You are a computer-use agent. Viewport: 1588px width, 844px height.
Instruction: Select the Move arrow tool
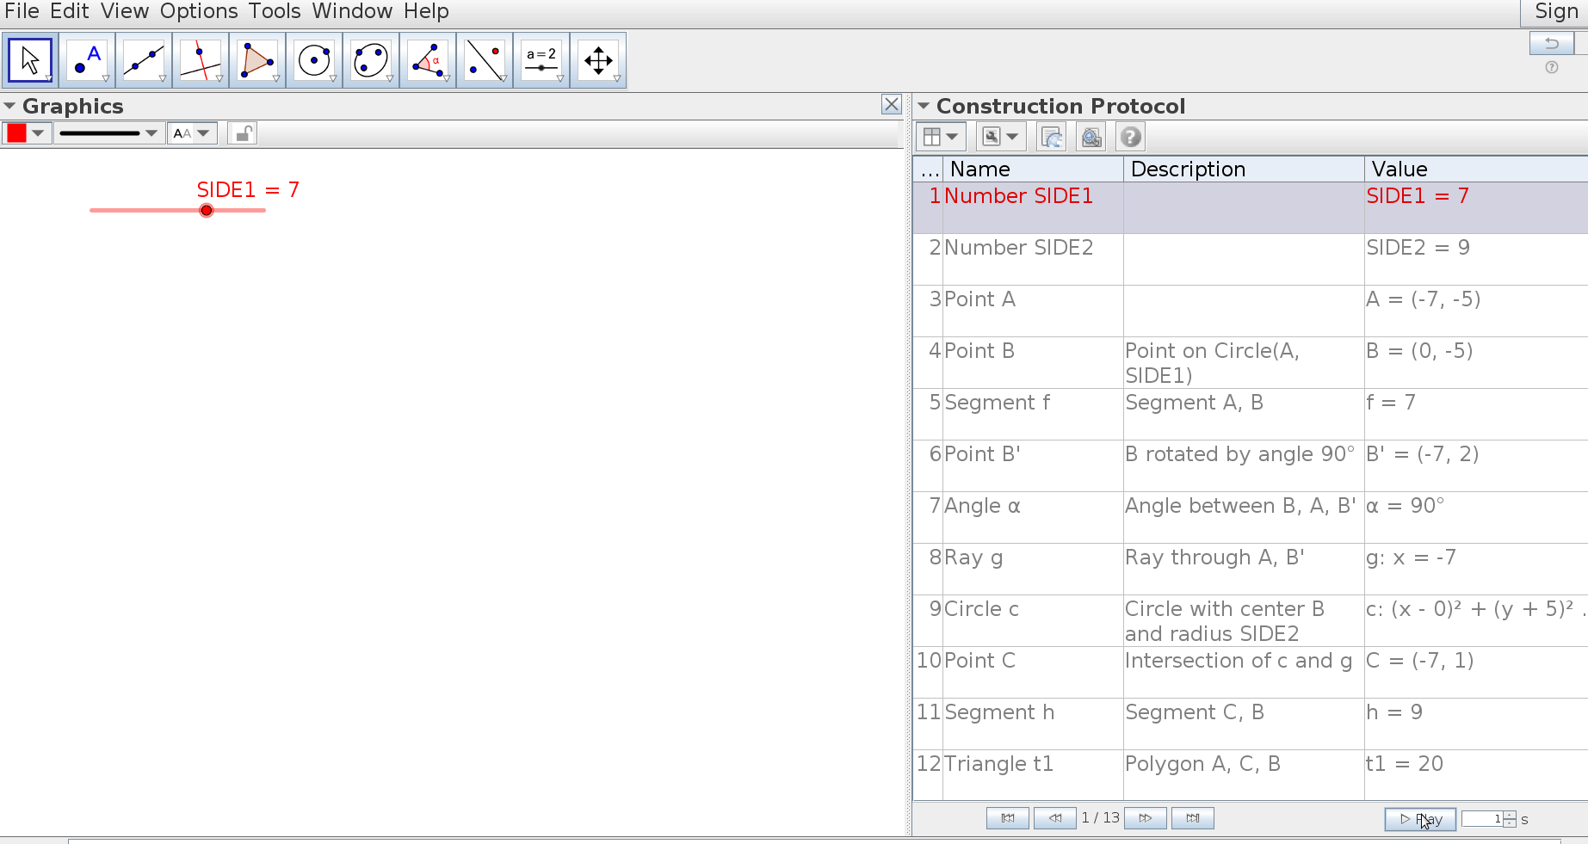pos(30,60)
